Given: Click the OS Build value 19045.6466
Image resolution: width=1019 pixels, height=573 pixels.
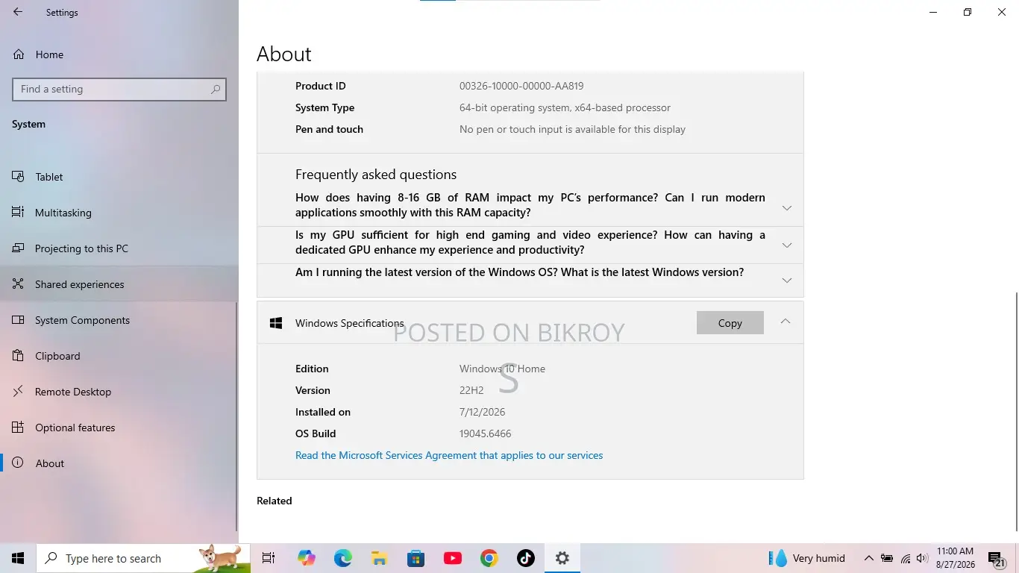Looking at the screenshot, I should (x=486, y=433).
